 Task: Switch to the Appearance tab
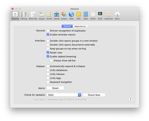coord(80,26)
